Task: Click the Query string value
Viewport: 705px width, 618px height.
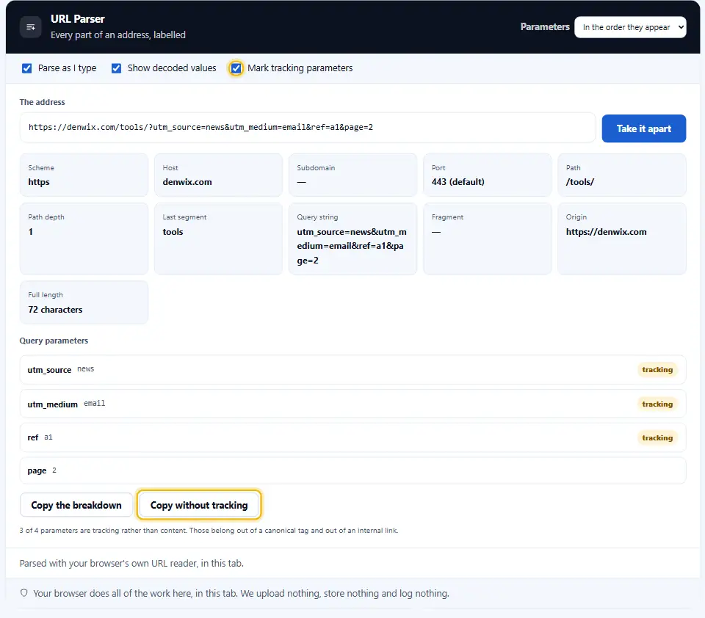Action: tap(352, 246)
